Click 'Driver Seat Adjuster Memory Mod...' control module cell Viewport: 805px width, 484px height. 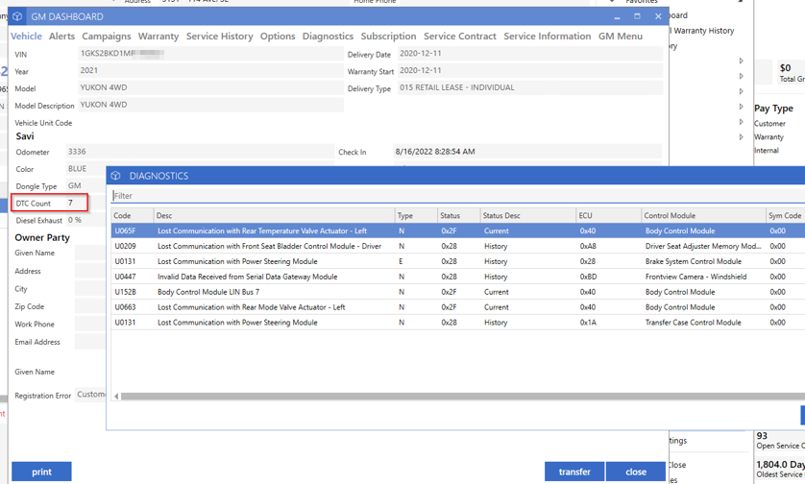[x=703, y=246]
